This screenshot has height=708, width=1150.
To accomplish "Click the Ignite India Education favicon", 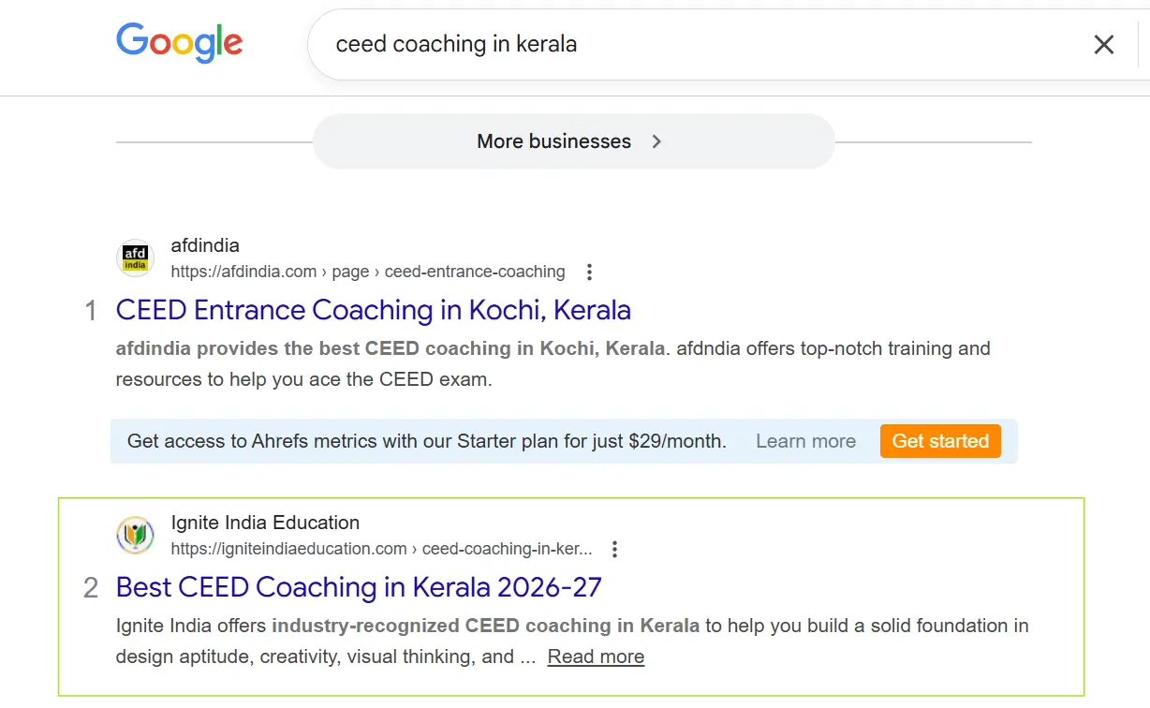I will tap(135, 535).
